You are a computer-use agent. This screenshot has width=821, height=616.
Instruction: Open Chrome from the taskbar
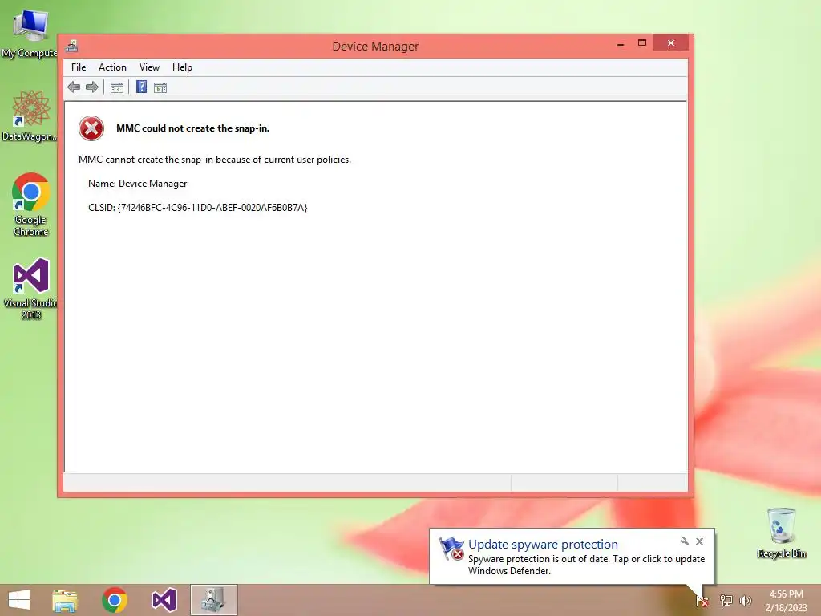115,600
